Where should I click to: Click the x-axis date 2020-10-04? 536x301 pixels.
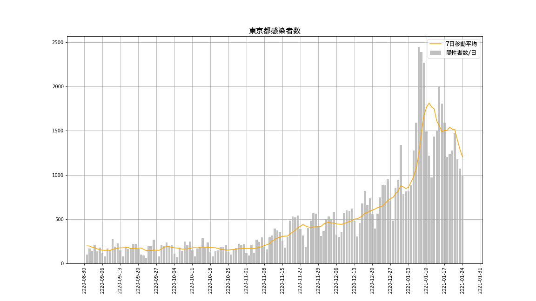pos(174,281)
